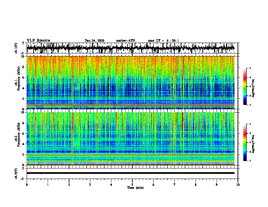
Task: Click the ch.1 voltage waveform trace
Action: 130,48
